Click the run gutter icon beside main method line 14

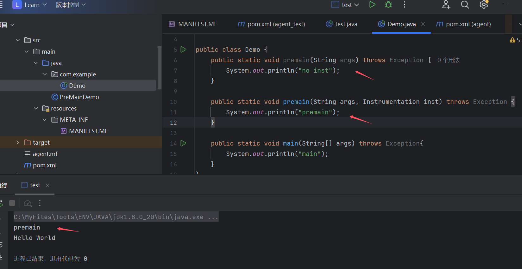point(183,143)
